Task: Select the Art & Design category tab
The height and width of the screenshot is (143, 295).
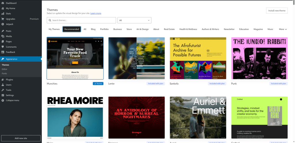Action: [142, 29]
